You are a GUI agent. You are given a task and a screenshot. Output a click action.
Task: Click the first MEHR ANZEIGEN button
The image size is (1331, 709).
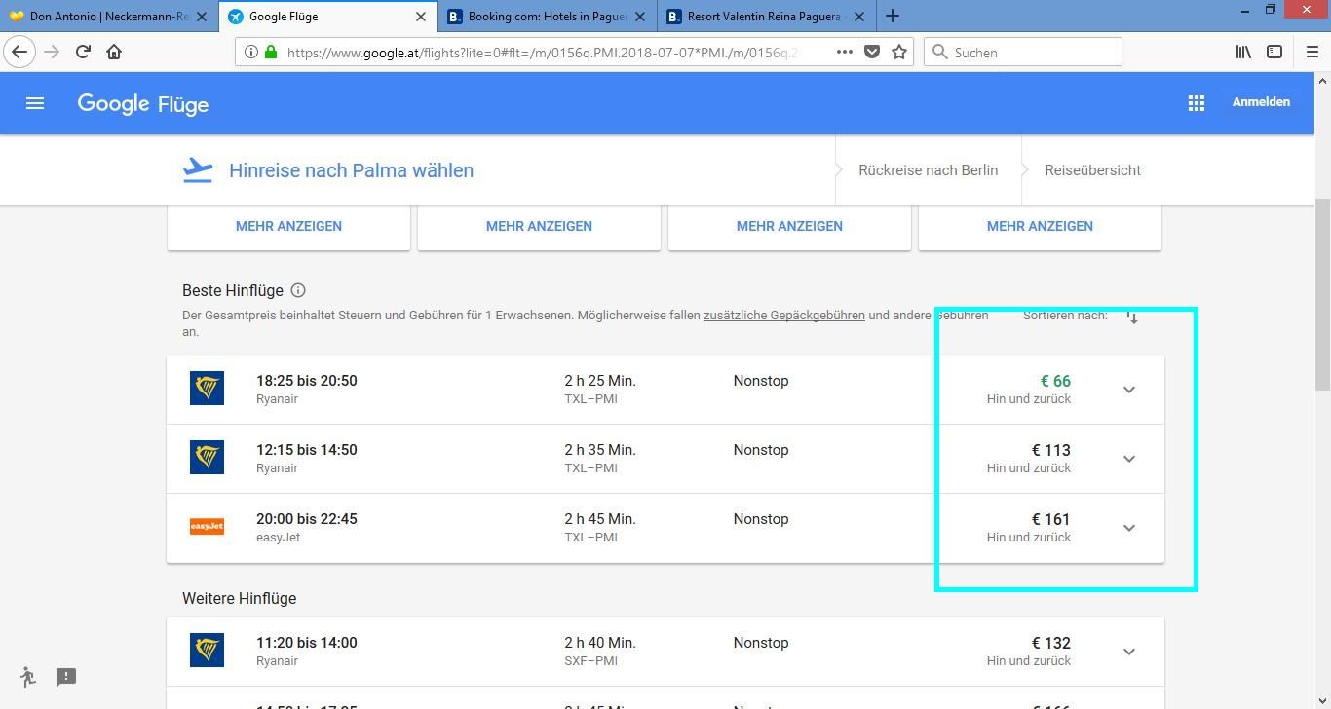click(288, 226)
